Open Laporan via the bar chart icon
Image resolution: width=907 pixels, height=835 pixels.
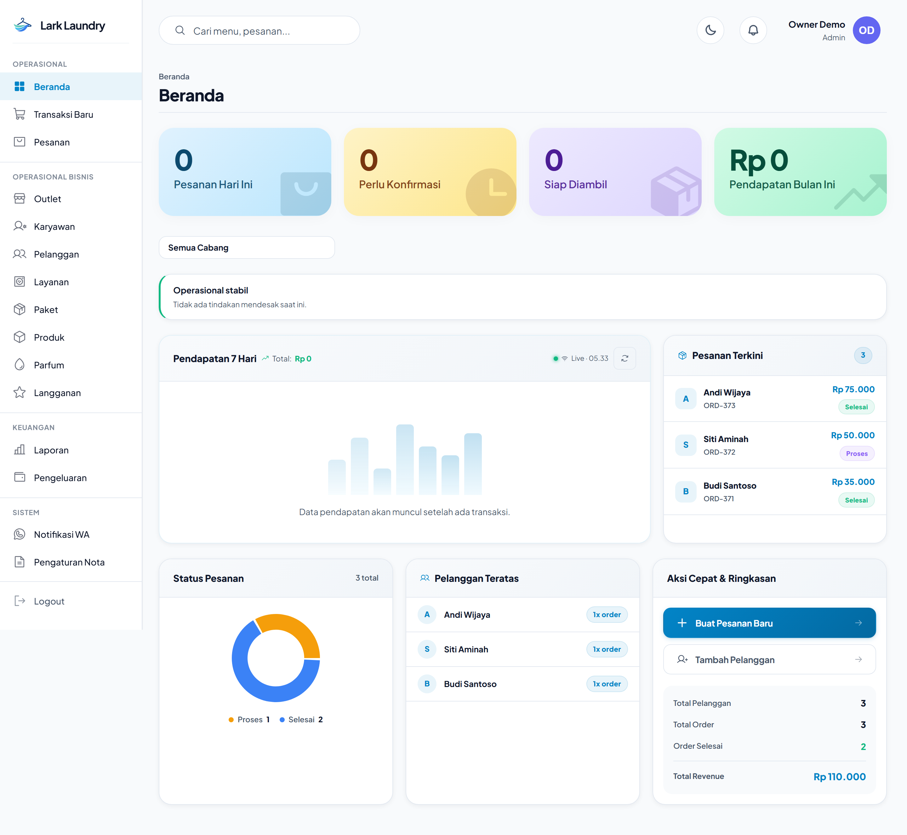20,450
